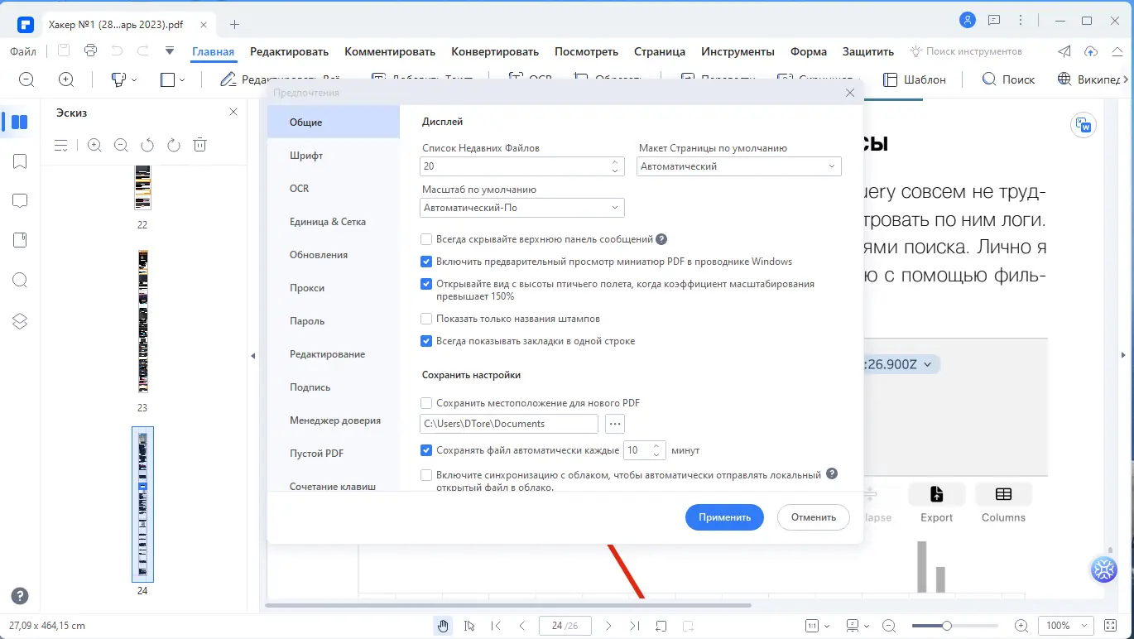Click the print icon in the quick toolbar
1134x639 pixels.
[90, 50]
